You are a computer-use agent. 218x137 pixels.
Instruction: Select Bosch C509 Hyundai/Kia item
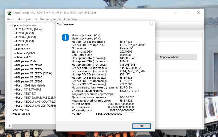click(x=30, y=85)
